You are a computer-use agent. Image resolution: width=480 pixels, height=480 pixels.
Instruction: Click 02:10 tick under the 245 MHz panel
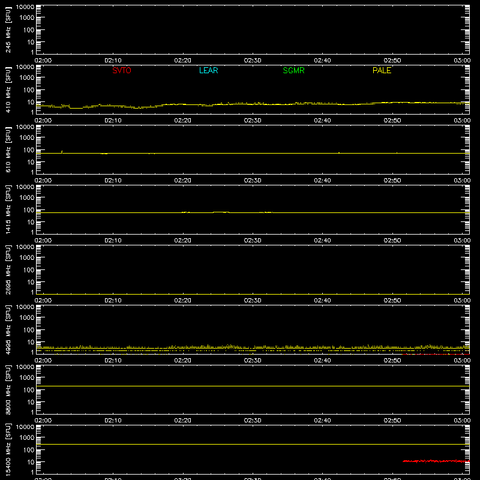pyautogui.click(x=113, y=61)
